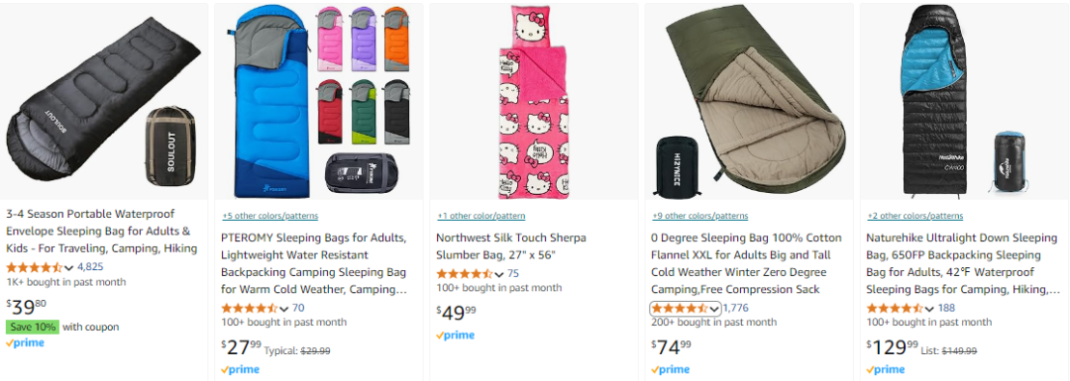Open the pink Hello Kitty slumber bag image
1070x381 pixels.
point(534,102)
